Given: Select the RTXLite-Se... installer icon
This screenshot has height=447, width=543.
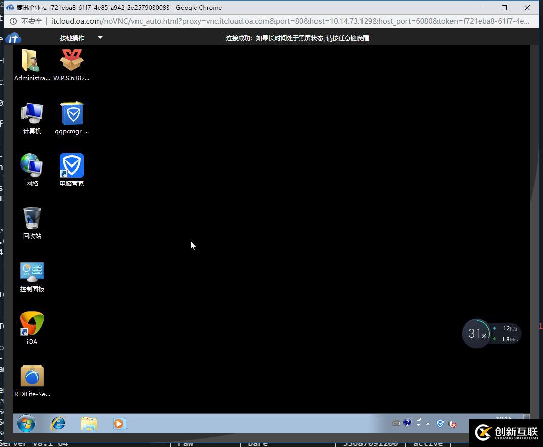Looking at the screenshot, I should pyautogui.click(x=32, y=381).
